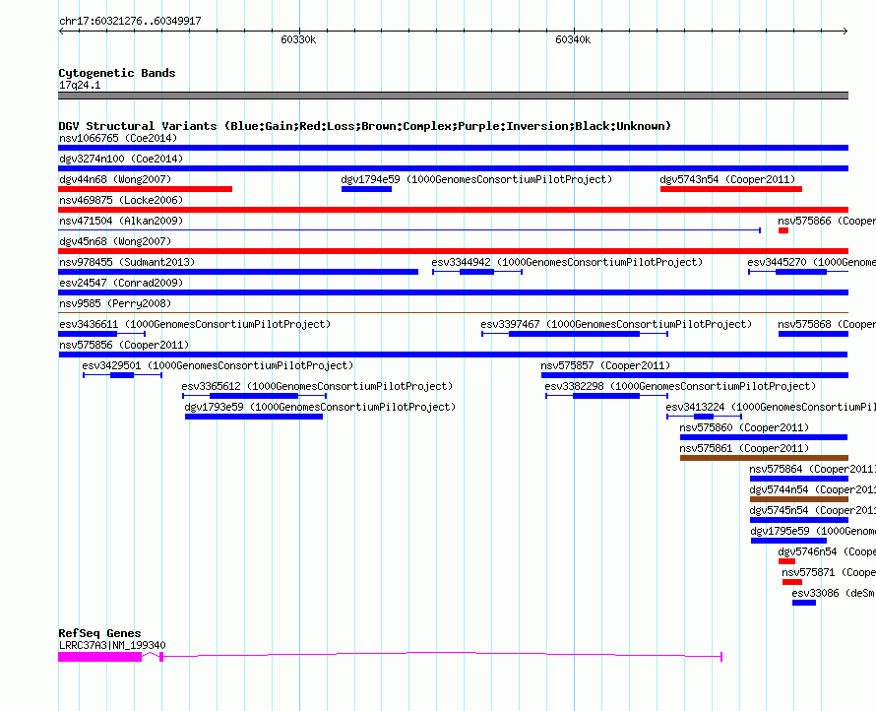The image size is (876, 711).
Task: Click the esv3413224 variant glyph
Action: (x=704, y=417)
